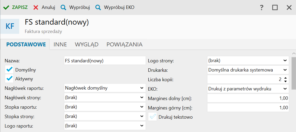Click the KF document type badge

(x=10, y=26)
